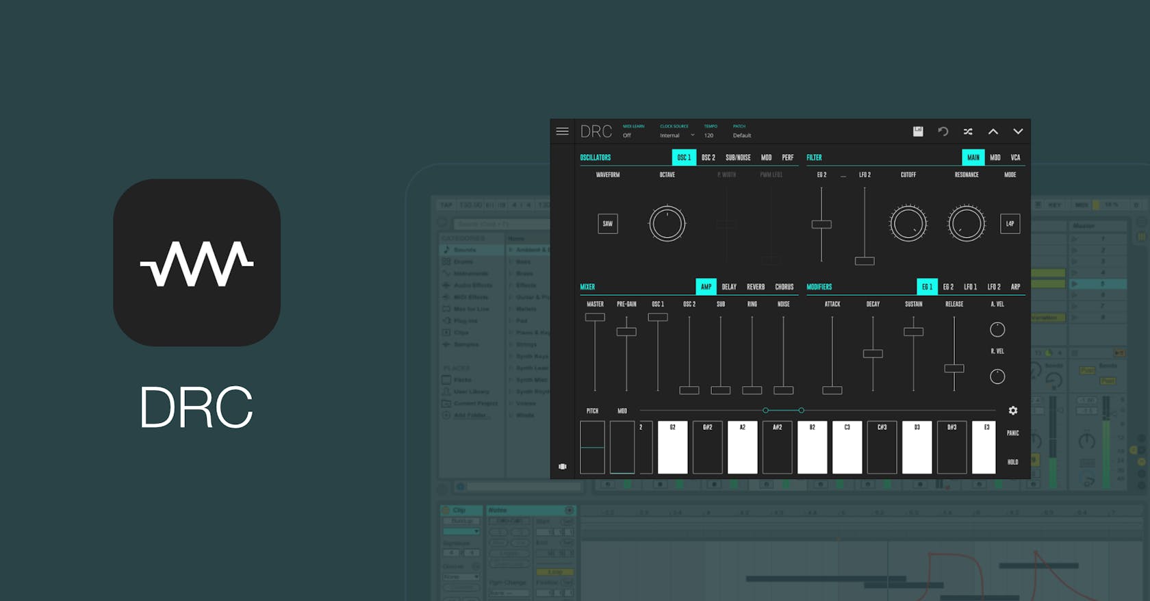This screenshot has height=601, width=1150.
Task: Go to next patch with down chevron
Action: click(1018, 131)
